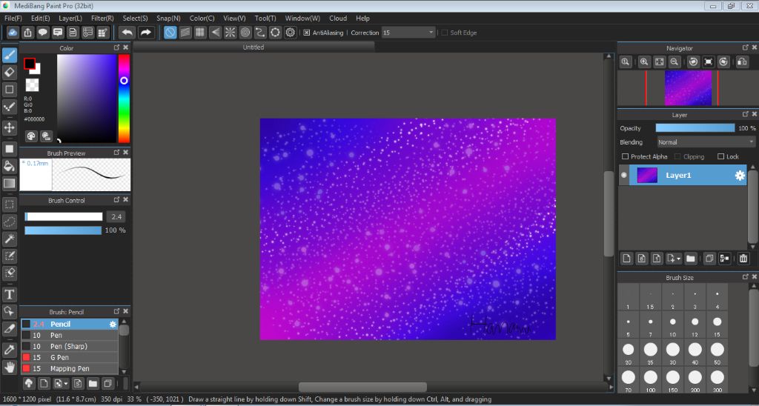This screenshot has width=759, height=406.
Task: Click the new layer button in Layer panel
Action: 626,259
